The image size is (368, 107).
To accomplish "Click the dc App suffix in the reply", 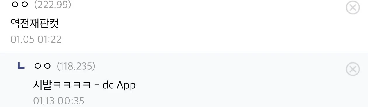I will (119, 86).
